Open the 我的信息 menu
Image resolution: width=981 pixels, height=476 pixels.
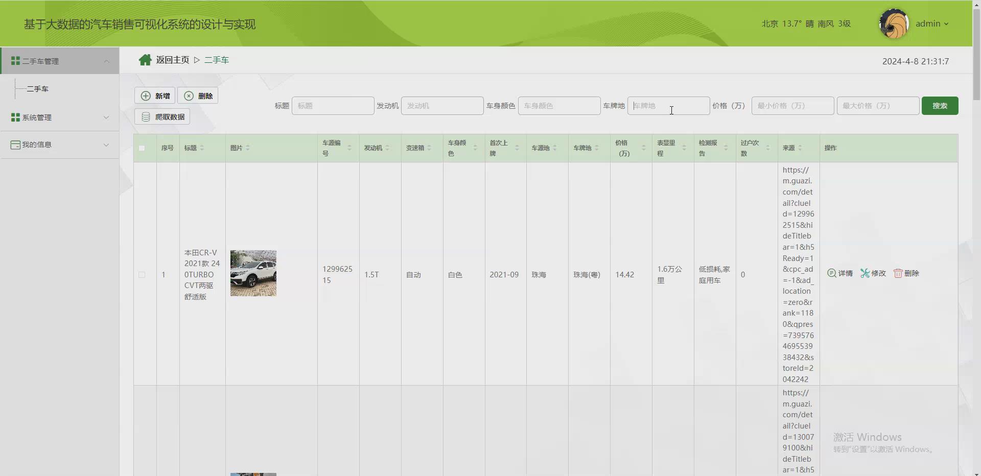(60, 145)
